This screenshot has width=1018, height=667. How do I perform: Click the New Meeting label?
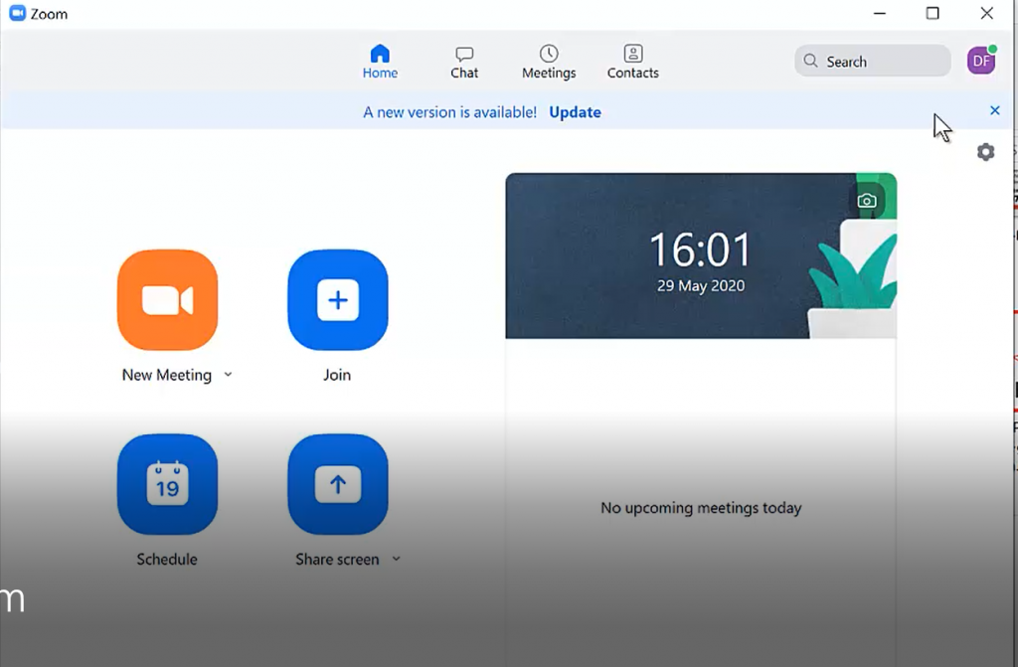coord(167,376)
